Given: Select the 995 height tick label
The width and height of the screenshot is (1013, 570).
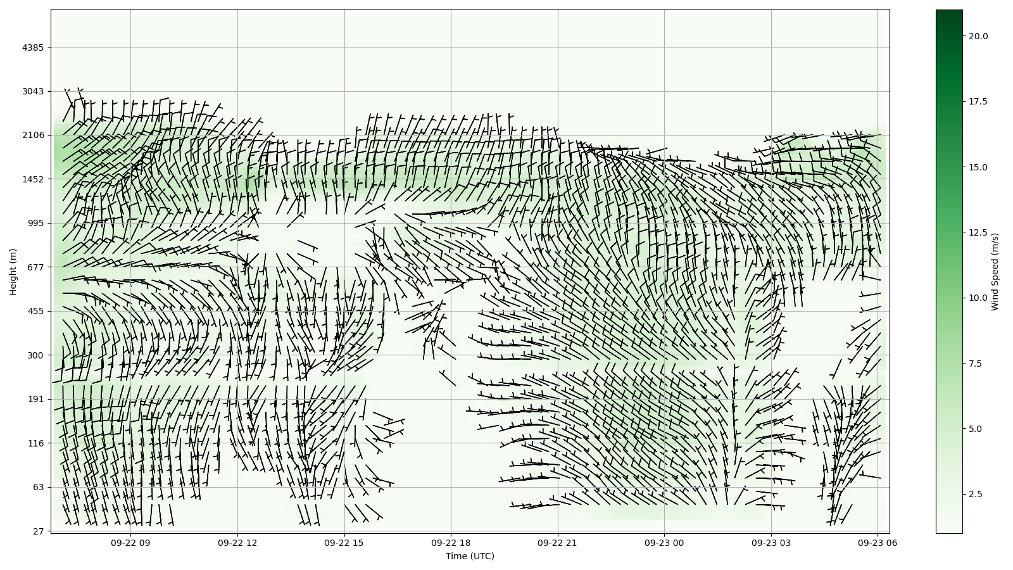Looking at the screenshot, I should [35, 223].
